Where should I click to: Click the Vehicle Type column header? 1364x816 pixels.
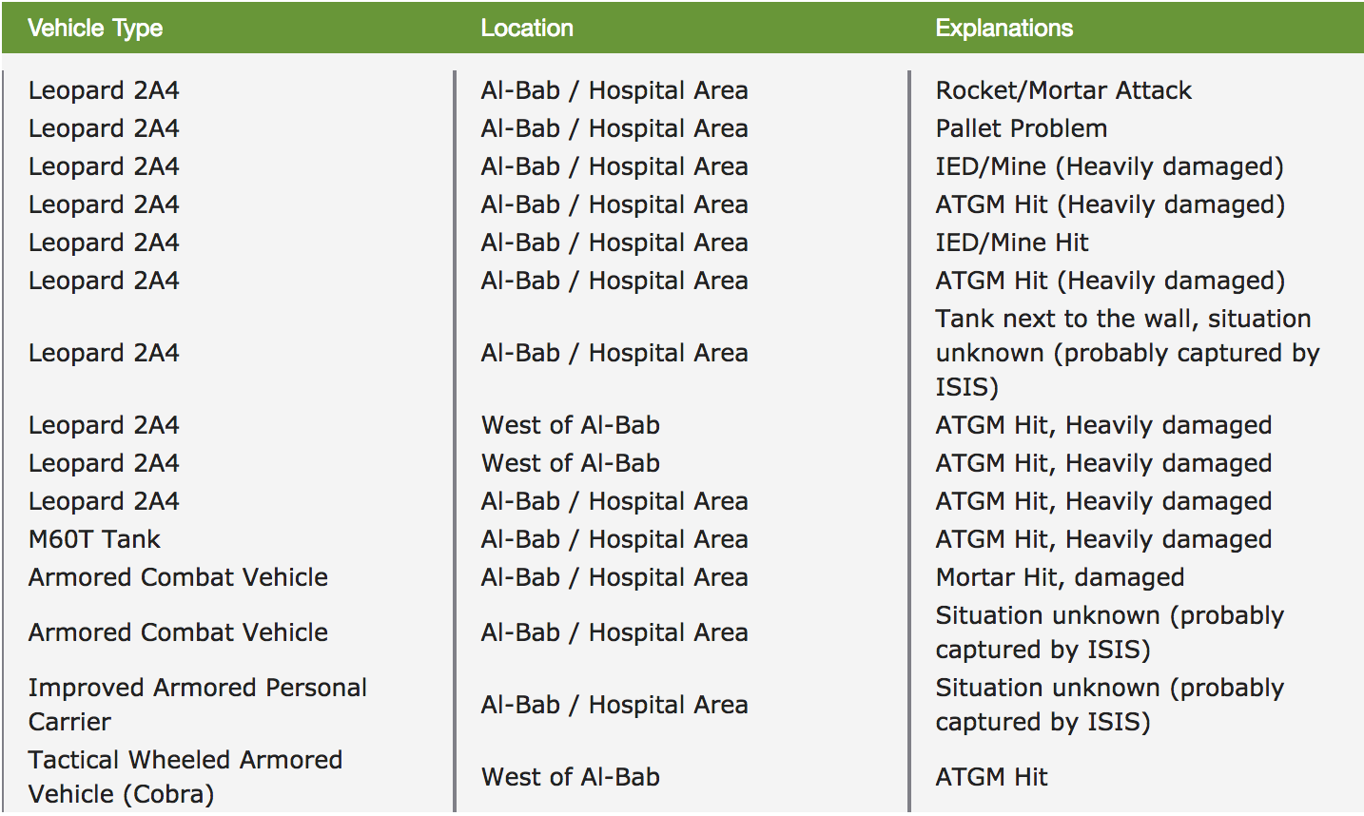point(95,29)
